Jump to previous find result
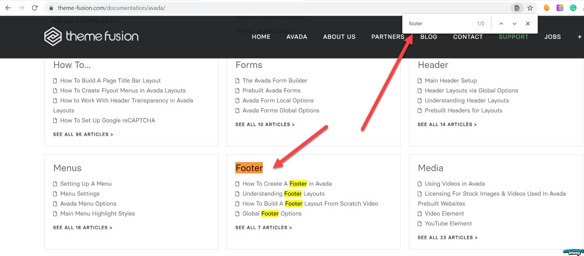This screenshot has width=584, height=256. (x=501, y=24)
